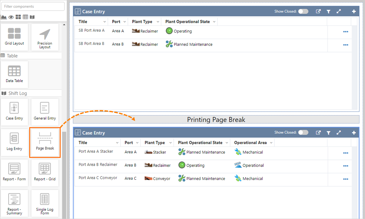
Task: Expand Operational Area column dropdown
Action: (x=271, y=143)
